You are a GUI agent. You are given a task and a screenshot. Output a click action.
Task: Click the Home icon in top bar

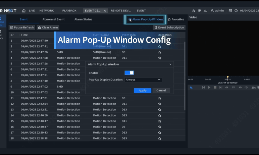(24, 11)
